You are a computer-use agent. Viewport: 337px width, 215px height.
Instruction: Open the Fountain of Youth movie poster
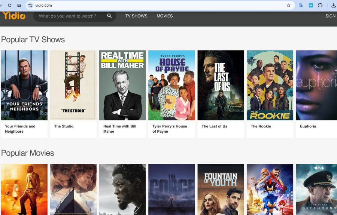[x=221, y=190]
